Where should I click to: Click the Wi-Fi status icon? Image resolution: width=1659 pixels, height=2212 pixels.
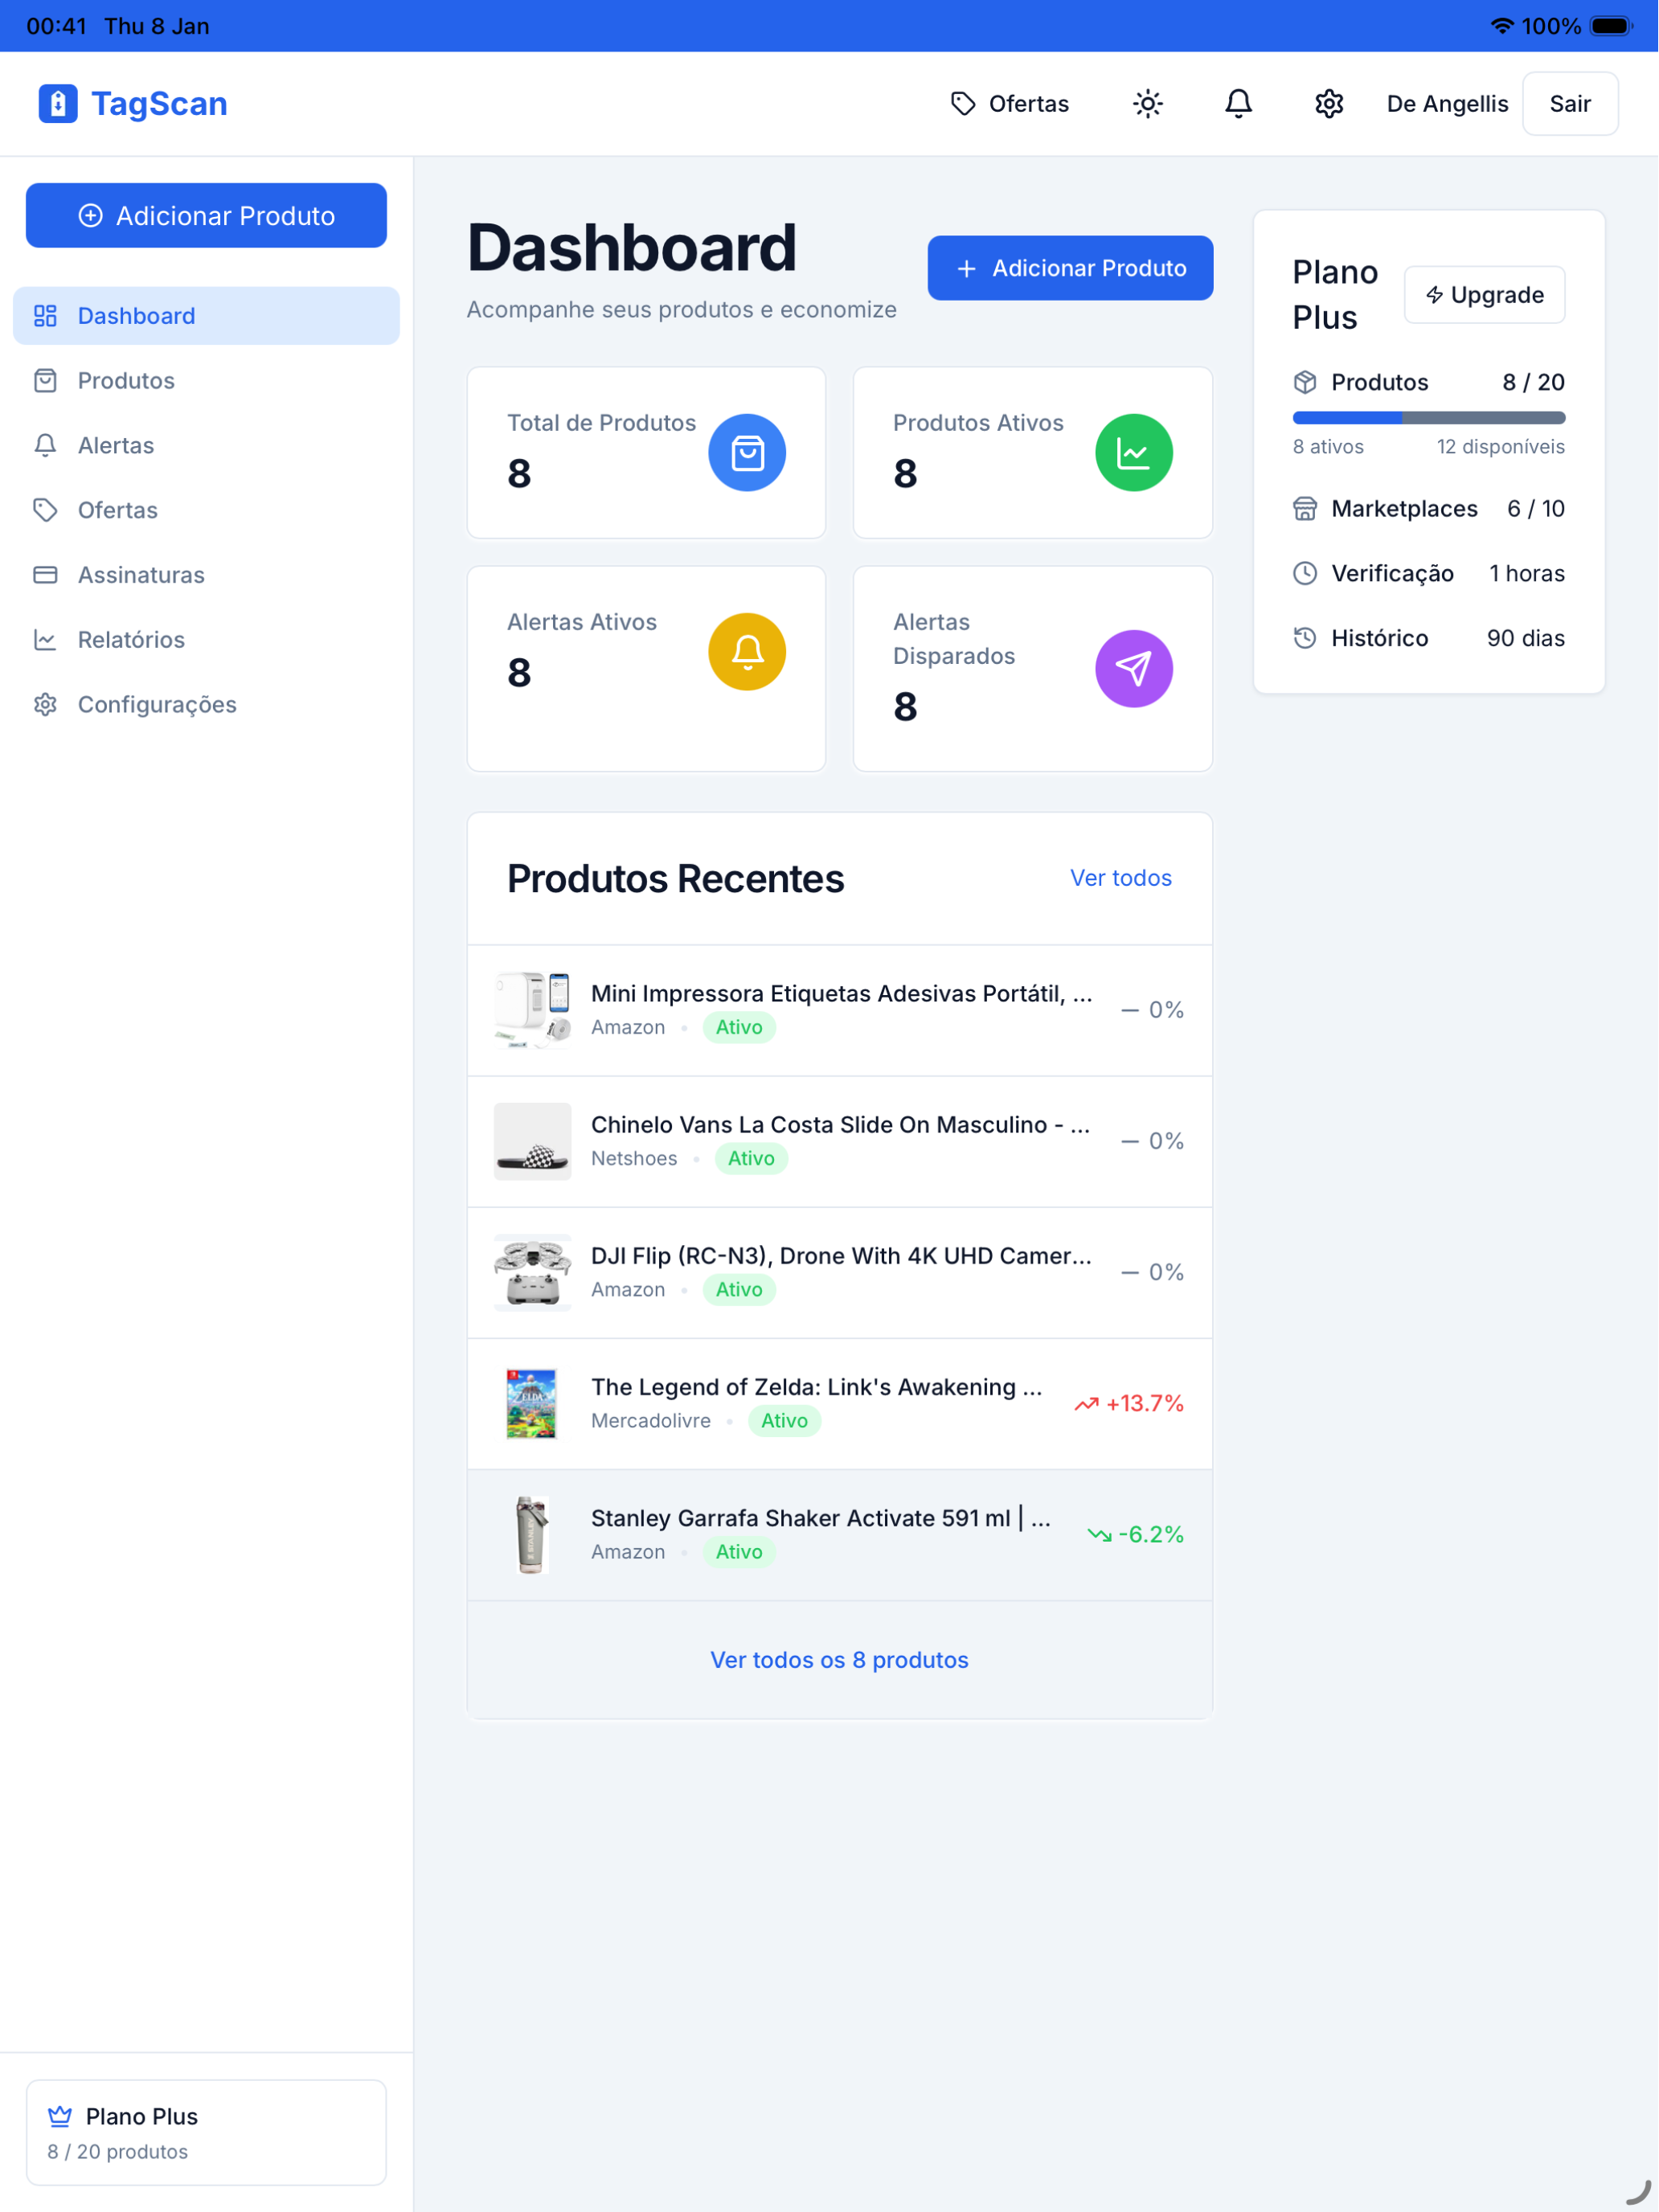pyautogui.click(x=1501, y=26)
